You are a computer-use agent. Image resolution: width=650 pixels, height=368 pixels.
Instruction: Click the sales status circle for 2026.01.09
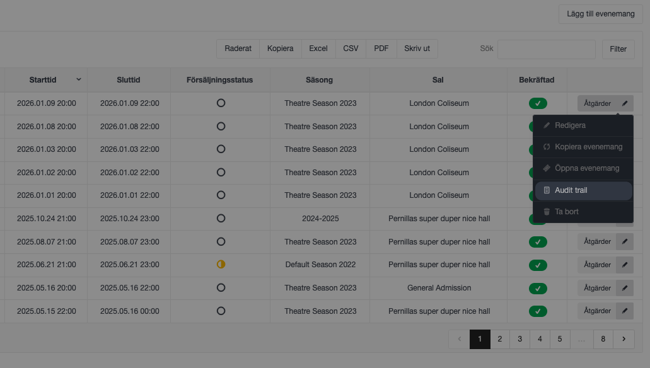coord(221,103)
